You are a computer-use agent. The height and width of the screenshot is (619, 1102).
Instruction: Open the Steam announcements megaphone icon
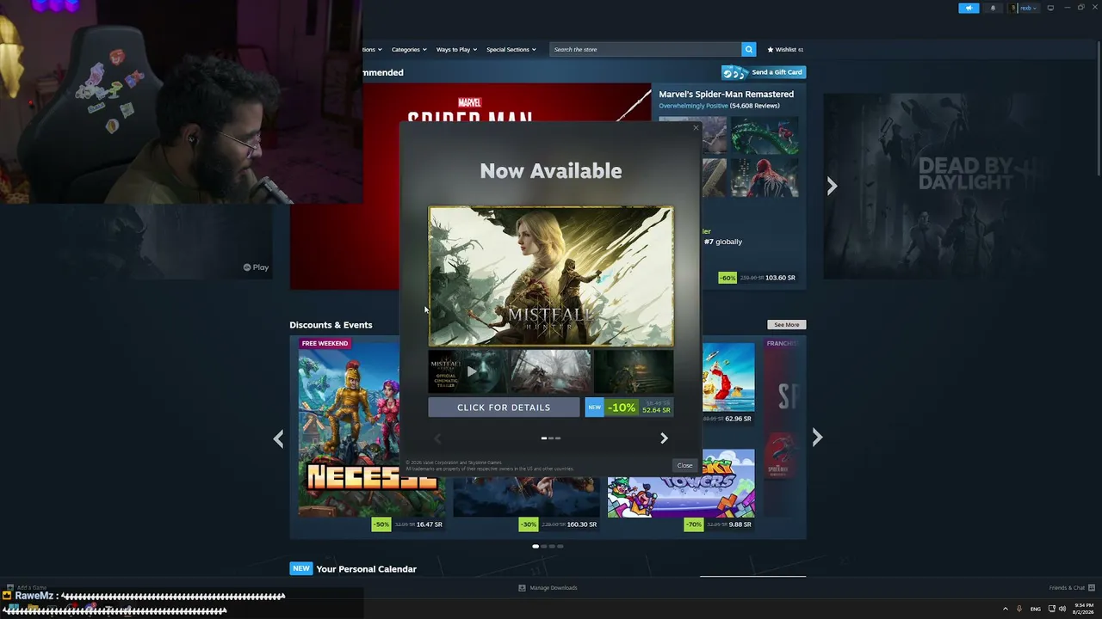click(x=969, y=8)
